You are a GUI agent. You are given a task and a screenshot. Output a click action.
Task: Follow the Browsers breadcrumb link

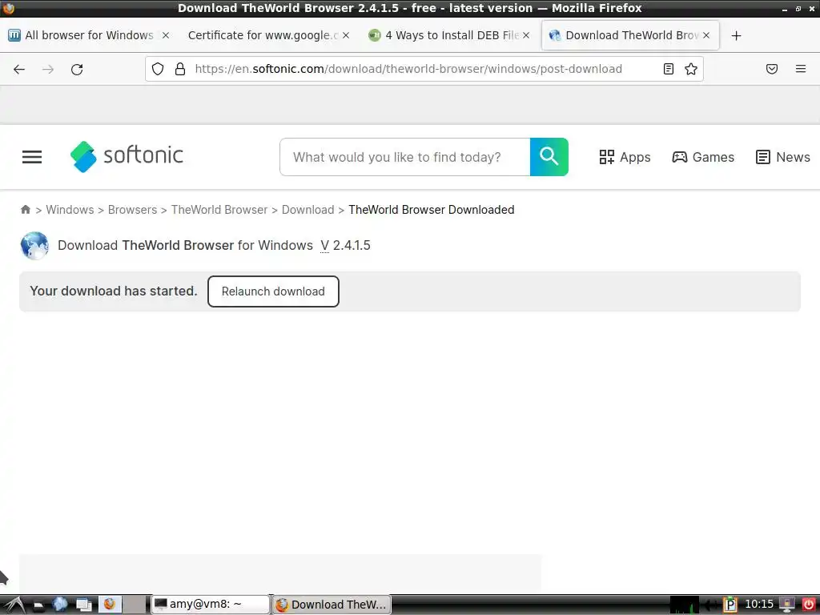(x=132, y=210)
